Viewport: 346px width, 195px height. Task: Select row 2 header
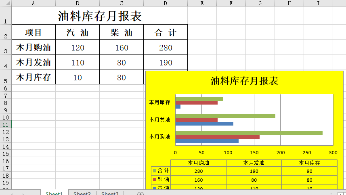[x=6, y=32]
